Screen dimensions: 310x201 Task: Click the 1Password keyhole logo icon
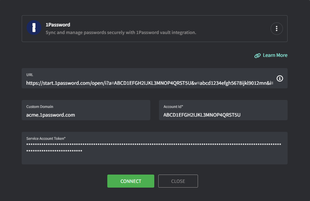click(x=34, y=28)
